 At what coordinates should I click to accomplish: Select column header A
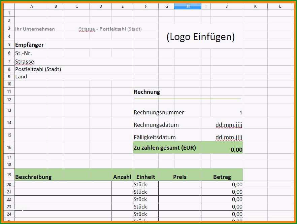click(31, 6)
